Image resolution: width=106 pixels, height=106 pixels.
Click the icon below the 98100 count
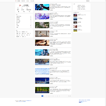pyautogui.click(x=29, y=11)
